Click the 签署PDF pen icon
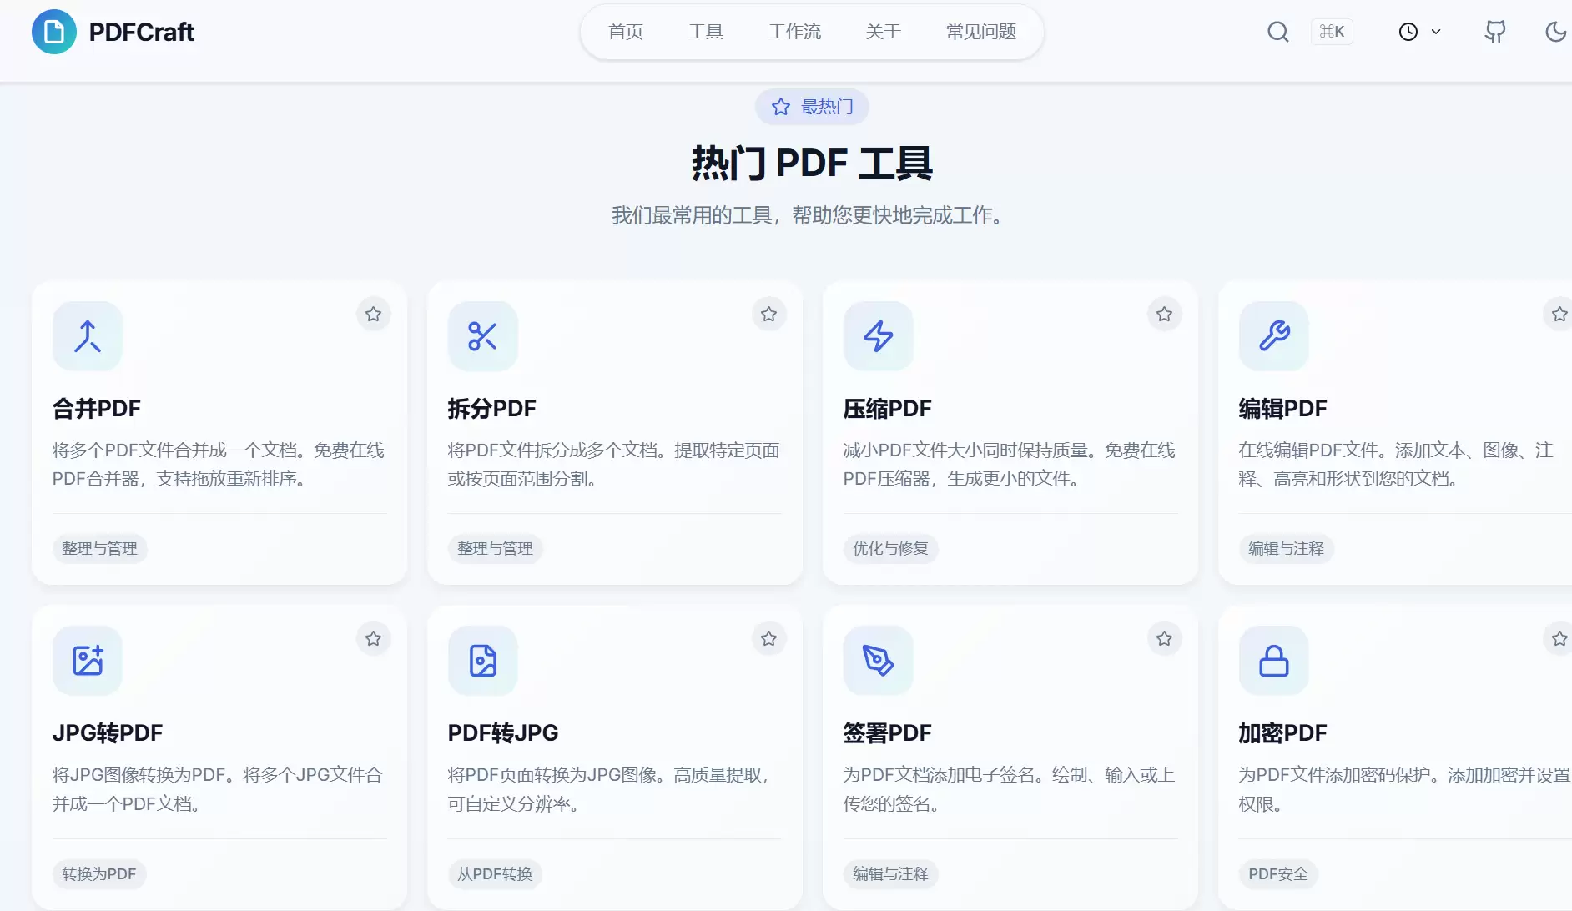The image size is (1572, 911). [879, 661]
